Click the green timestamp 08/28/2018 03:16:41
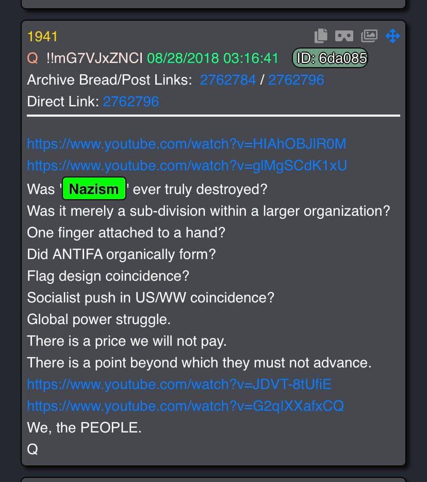Screen dimensions: 427x482 pyautogui.click(x=212, y=58)
